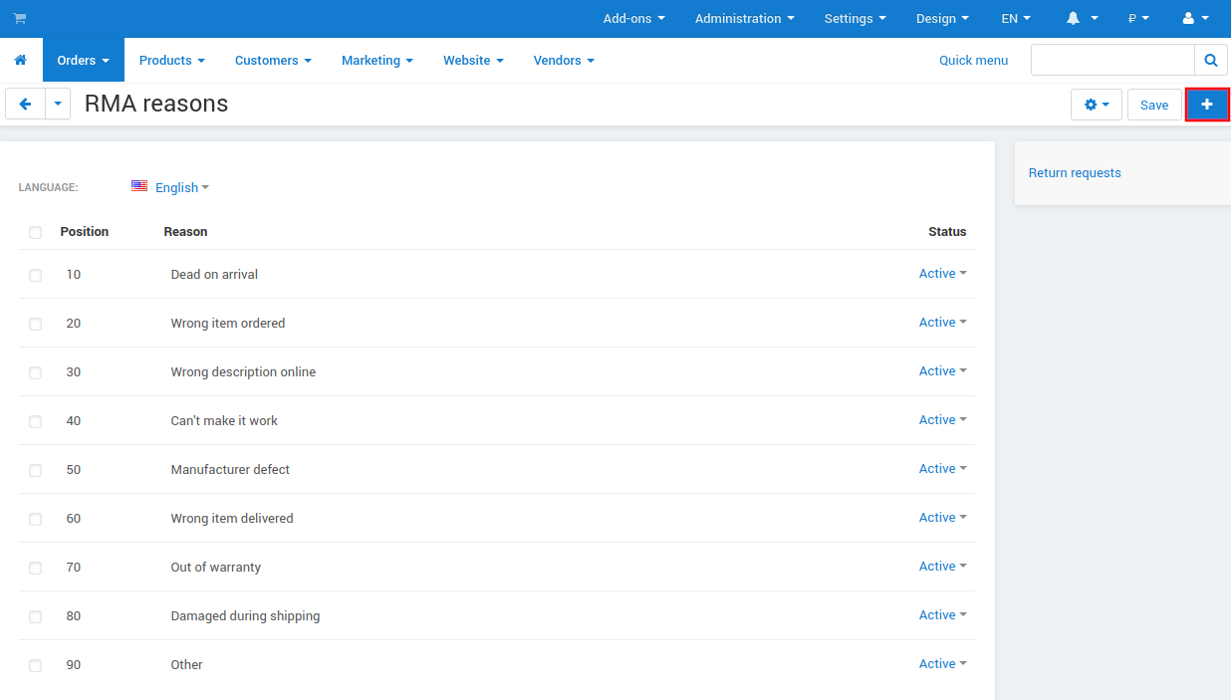Click position value 90
The height and width of the screenshot is (700, 1231).
tap(74, 665)
